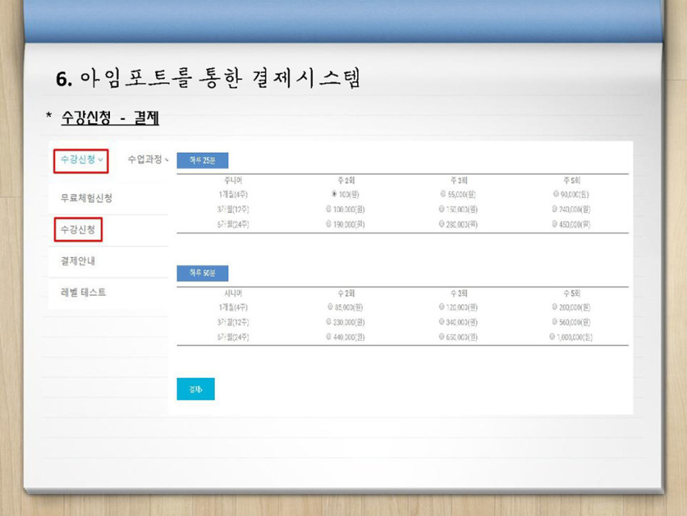The width and height of the screenshot is (687, 516).
Task: Click the 주니어 table header
Action: [233, 180]
